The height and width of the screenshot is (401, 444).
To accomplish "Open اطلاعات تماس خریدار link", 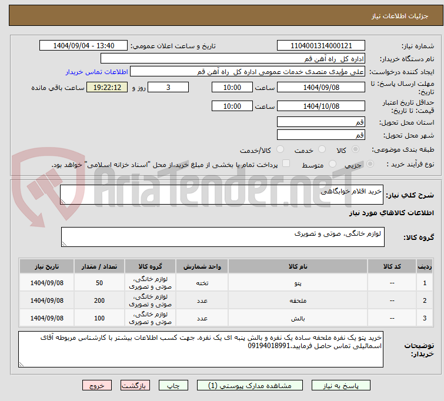I will [x=97, y=72].
